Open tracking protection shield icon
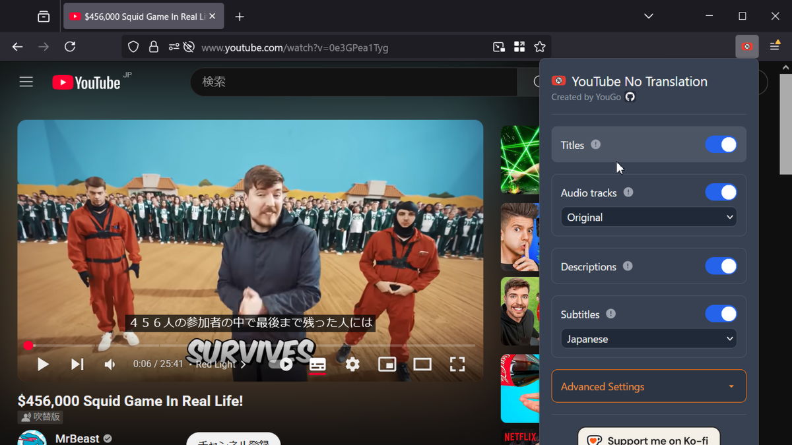Viewport: 792px width, 445px height. (x=133, y=47)
